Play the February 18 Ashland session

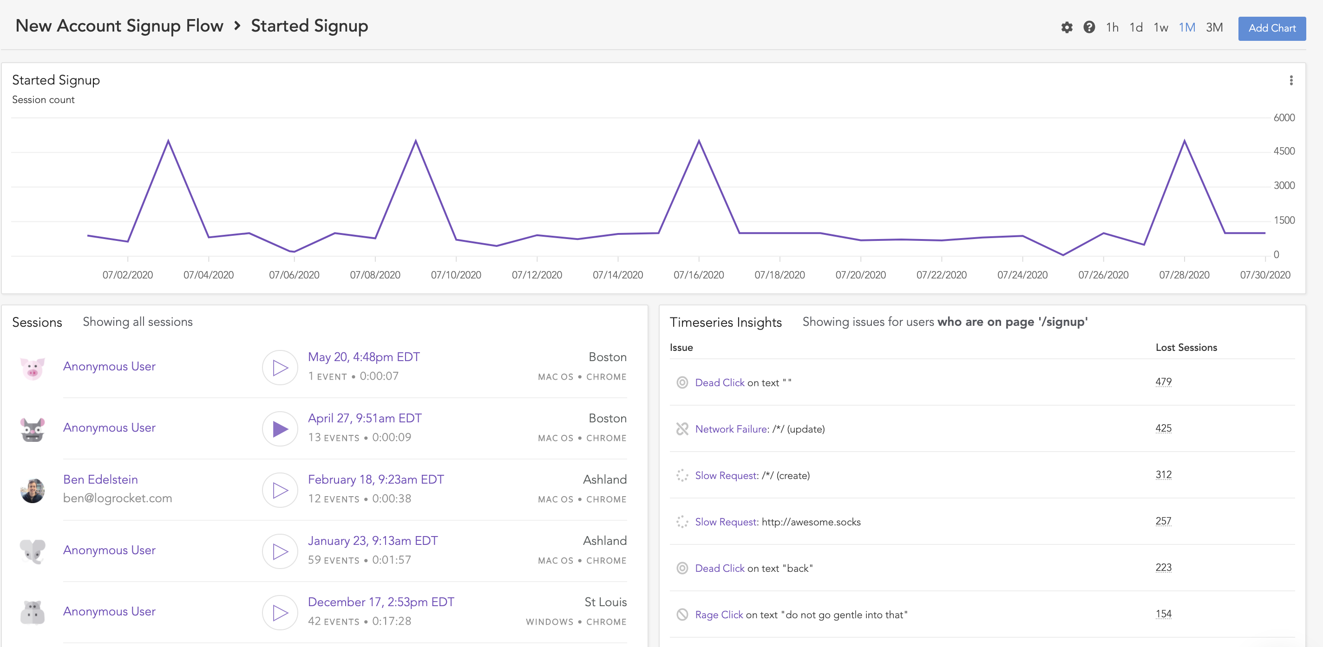pyautogui.click(x=280, y=490)
